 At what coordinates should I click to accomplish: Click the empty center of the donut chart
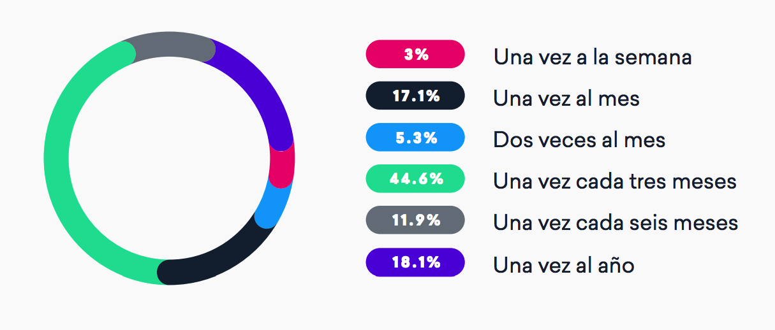(169, 159)
